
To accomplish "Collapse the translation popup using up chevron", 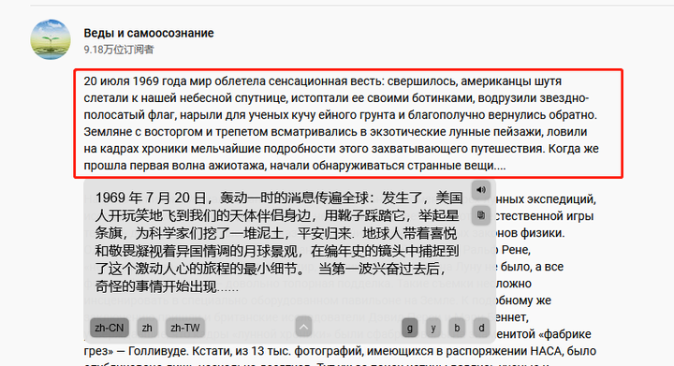I will (303, 328).
